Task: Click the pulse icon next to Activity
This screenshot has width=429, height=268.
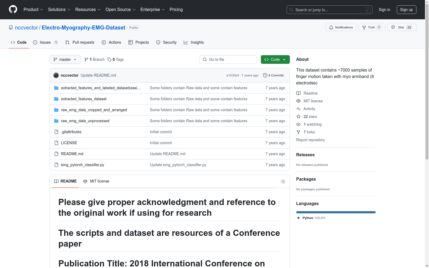Action: pos(298,109)
